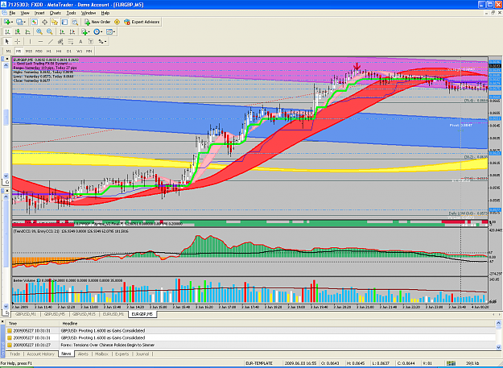Zoom out of the chart

(x=50, y=31)
